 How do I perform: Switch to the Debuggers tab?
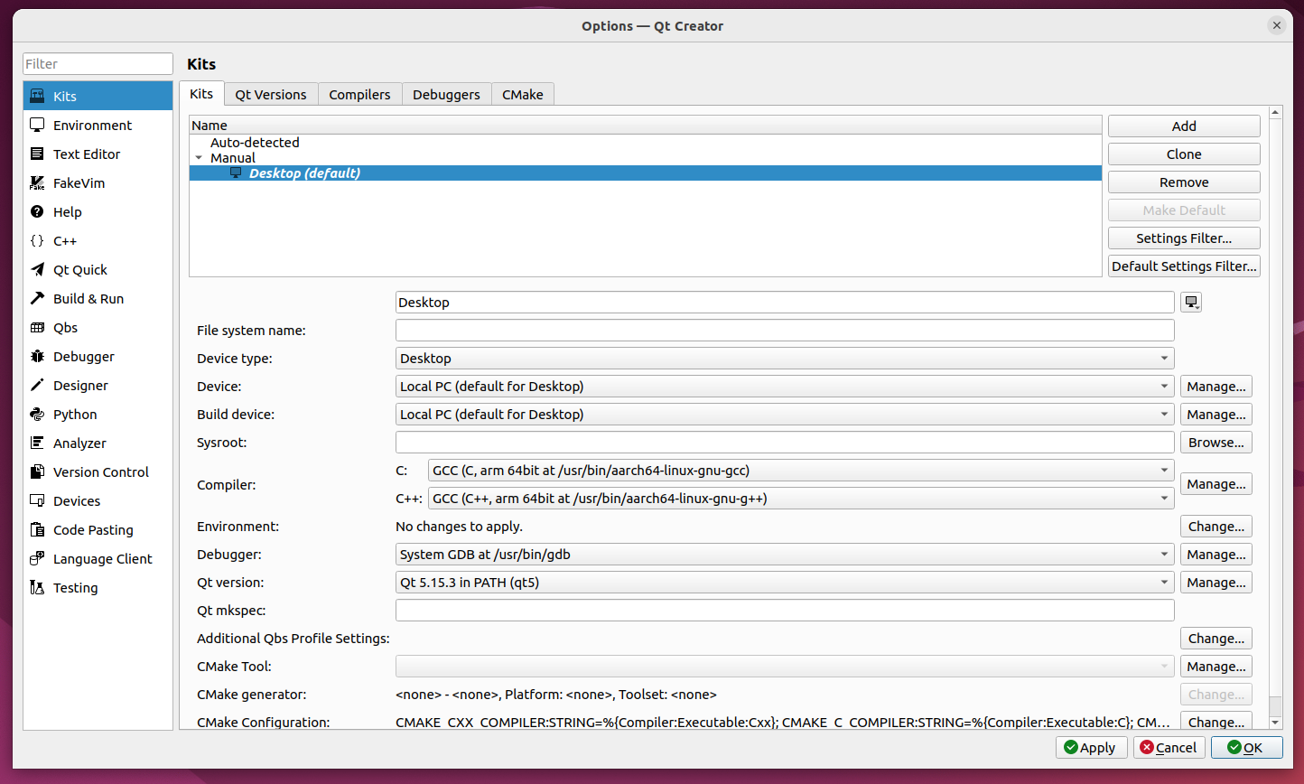[446, 95]
